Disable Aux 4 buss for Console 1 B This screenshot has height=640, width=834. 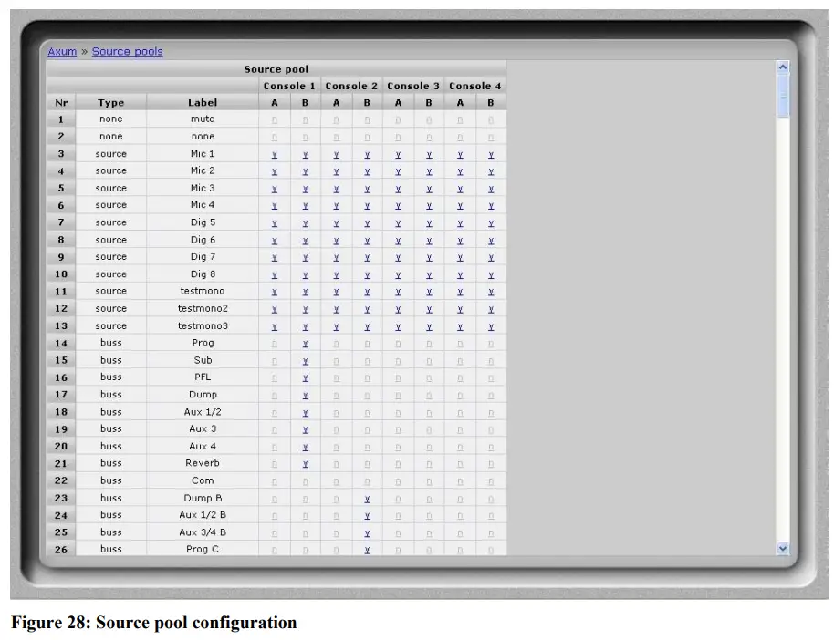pyautogui.click(x=306, y=448)
